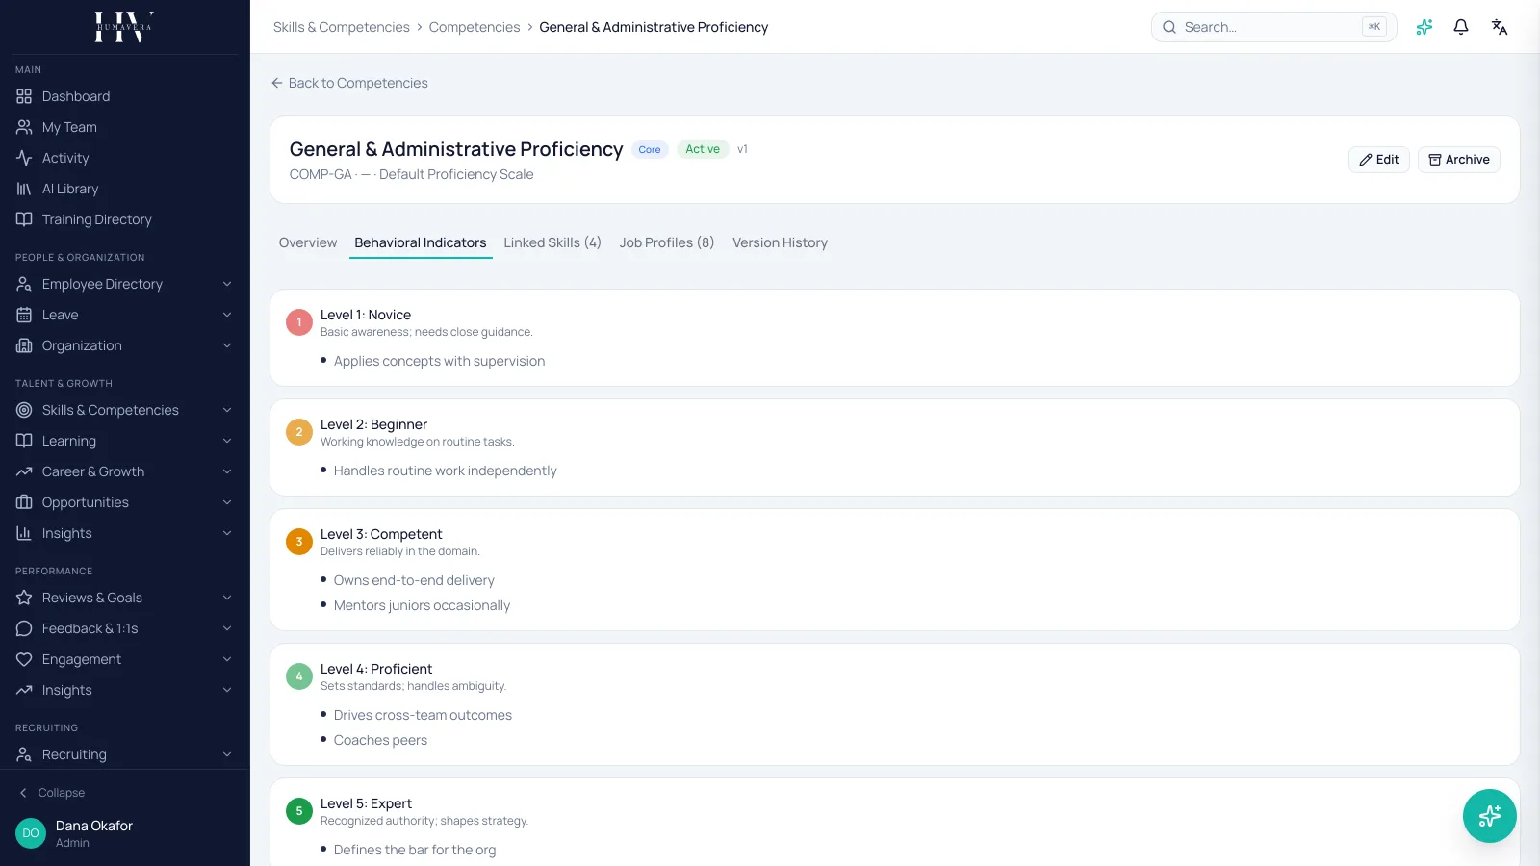Expand the Skills & Competencies chevron
Viewport: 1540px width, 866px height.
(x=227, y=410)
